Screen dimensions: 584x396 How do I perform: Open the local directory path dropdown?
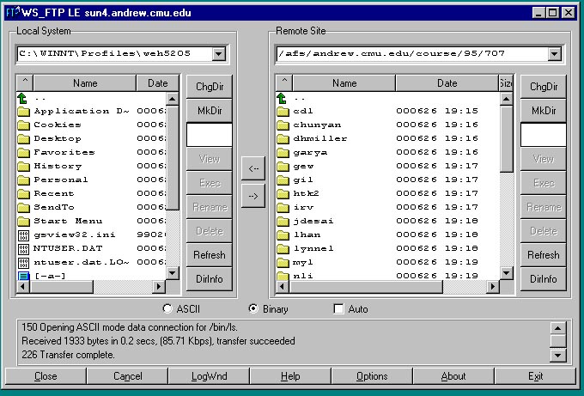pyautogui.click(x=219, y=54)
